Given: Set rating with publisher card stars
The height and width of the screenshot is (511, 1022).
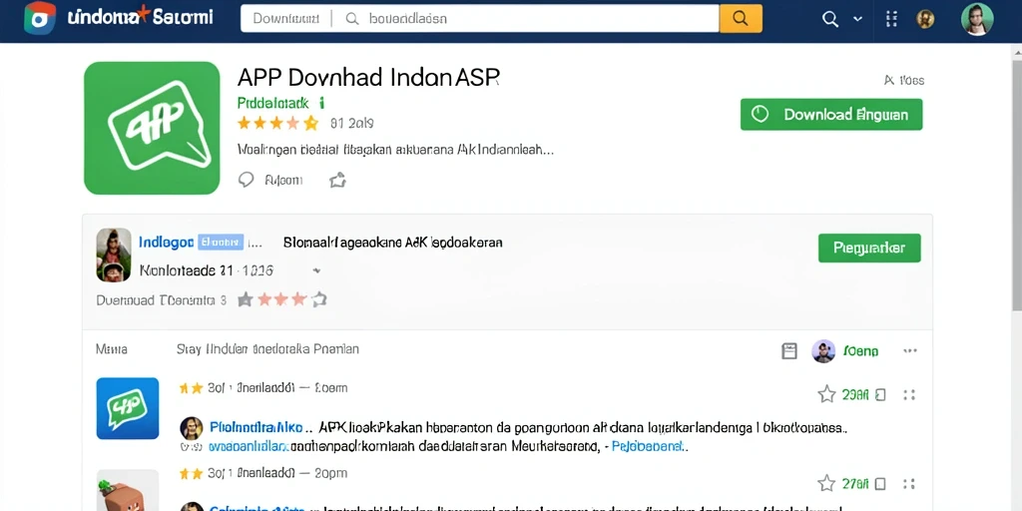Looking at the screenshot, I should [281, 299].
